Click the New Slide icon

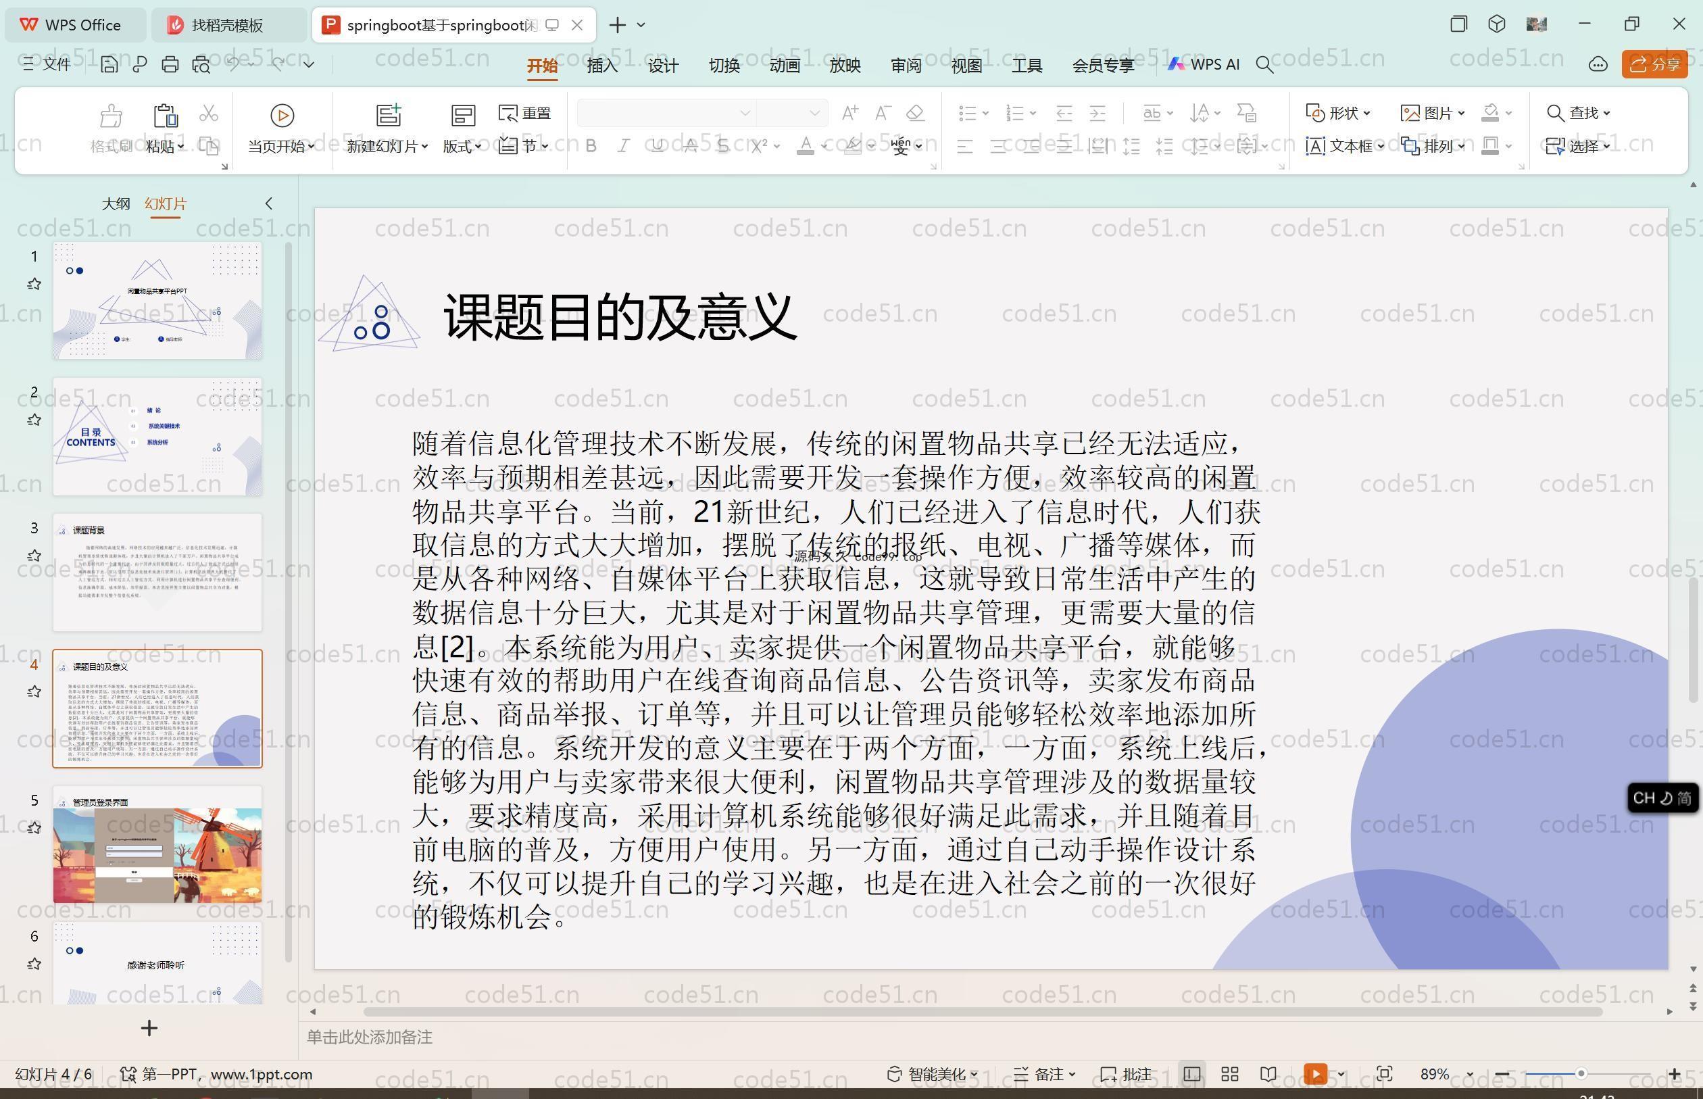(389, 115)
